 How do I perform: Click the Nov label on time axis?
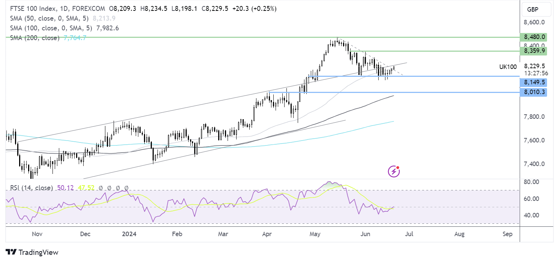(37, 234)
